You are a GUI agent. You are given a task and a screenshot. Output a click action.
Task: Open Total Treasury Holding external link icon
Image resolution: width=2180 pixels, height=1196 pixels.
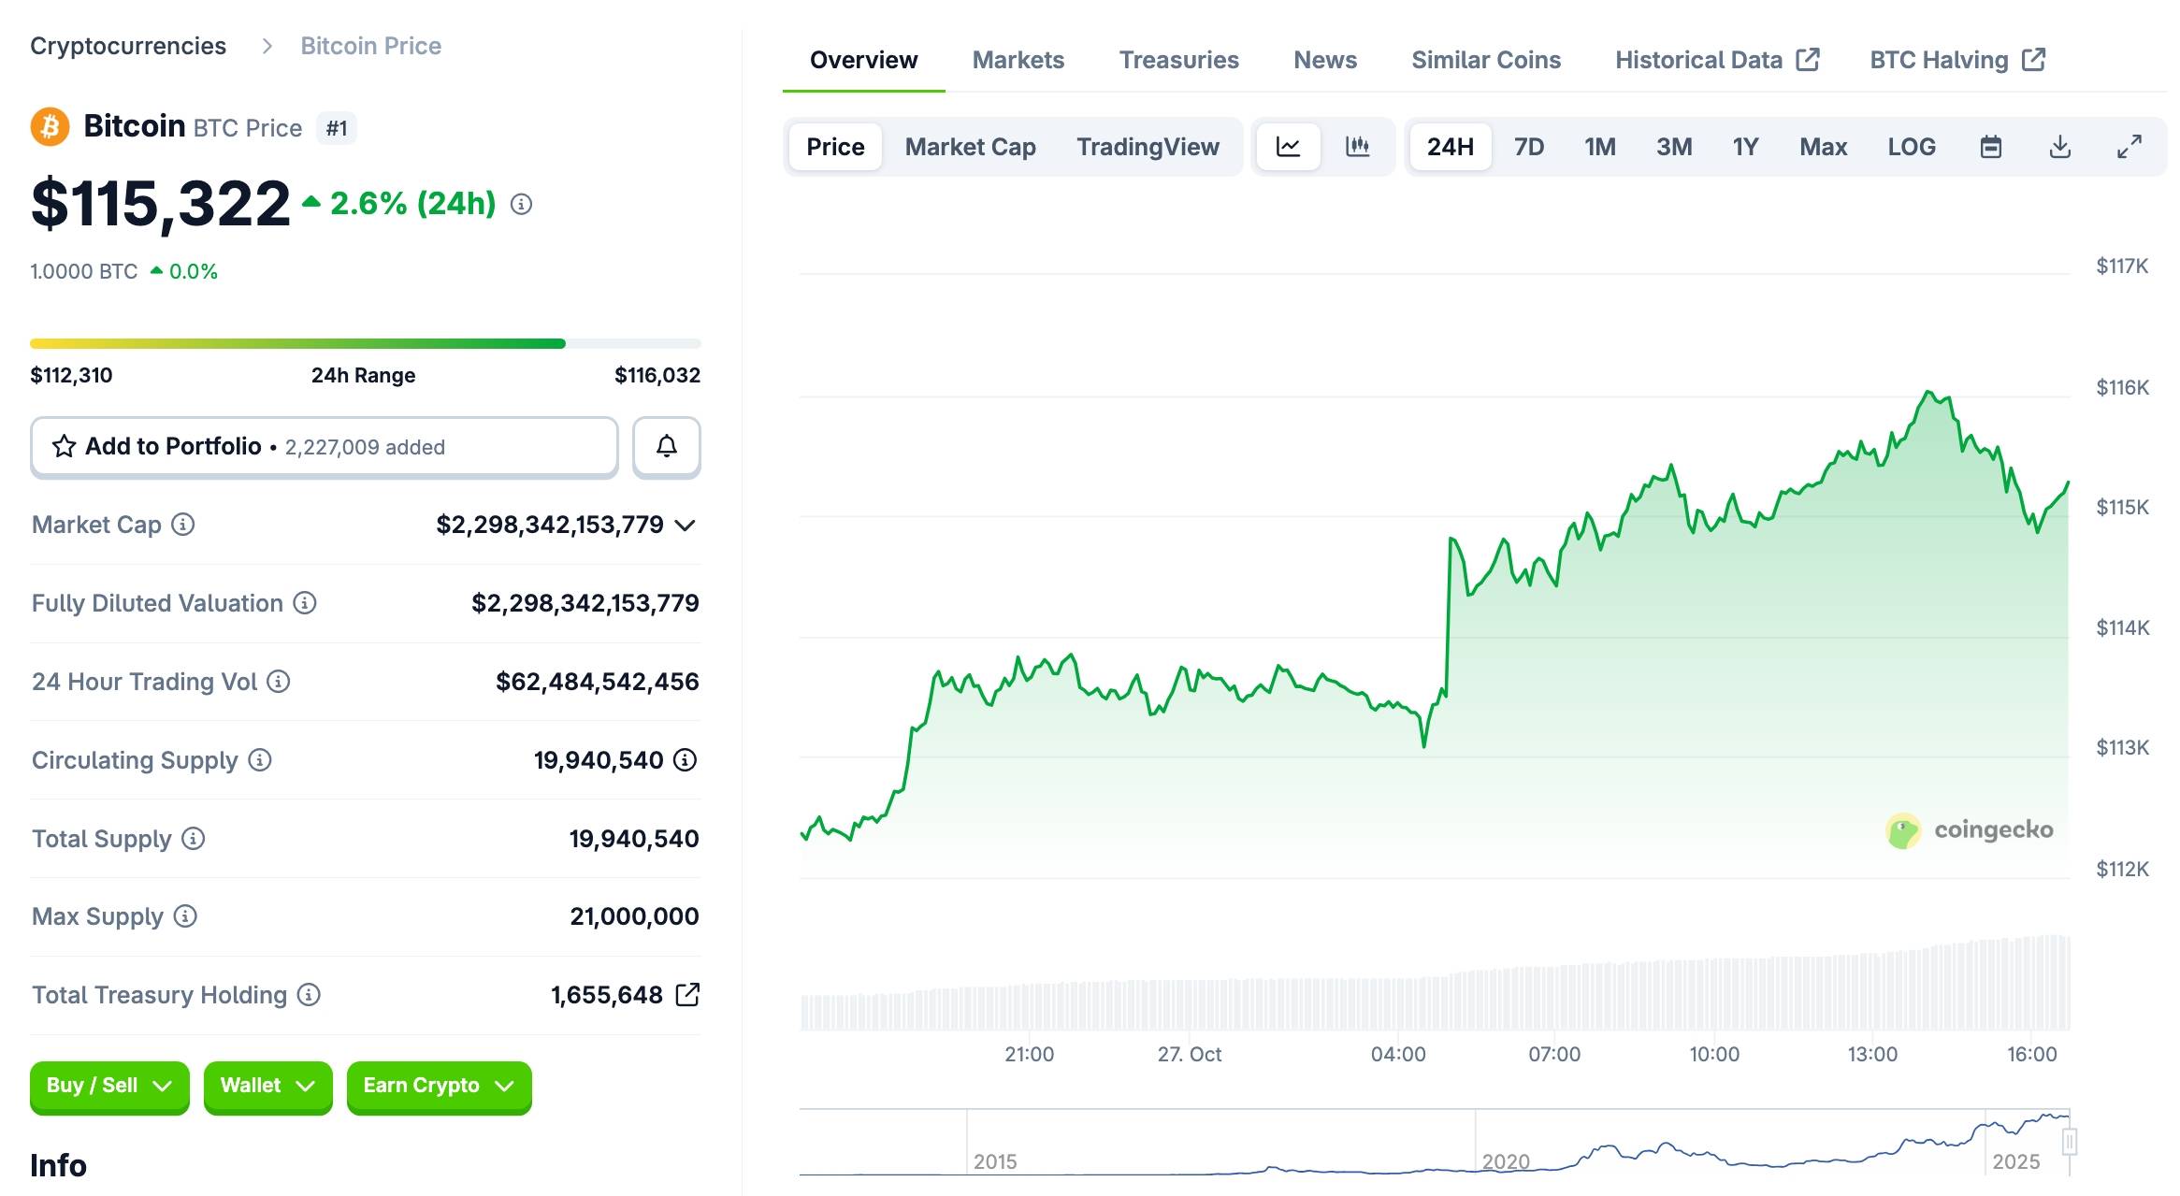coord(687,995)
